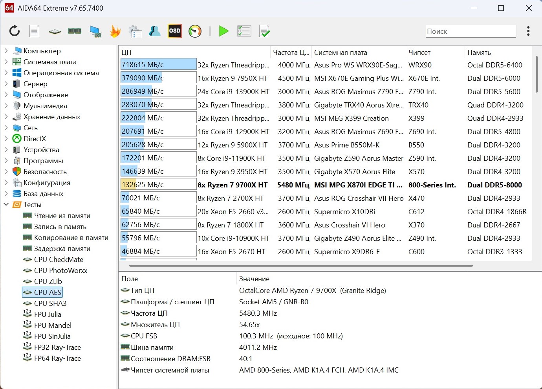Click the speedometer gauge toolbar icon
Image resolution: width=542 pixels, height=389 pixels.
(x=195, y=31)
